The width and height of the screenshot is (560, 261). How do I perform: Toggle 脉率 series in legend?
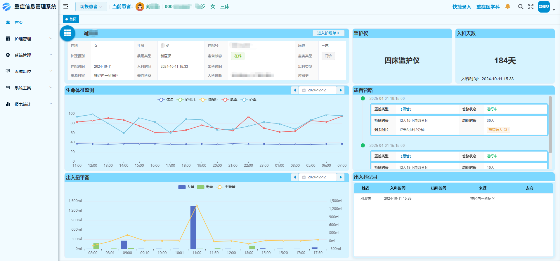[x=229, y=100]
